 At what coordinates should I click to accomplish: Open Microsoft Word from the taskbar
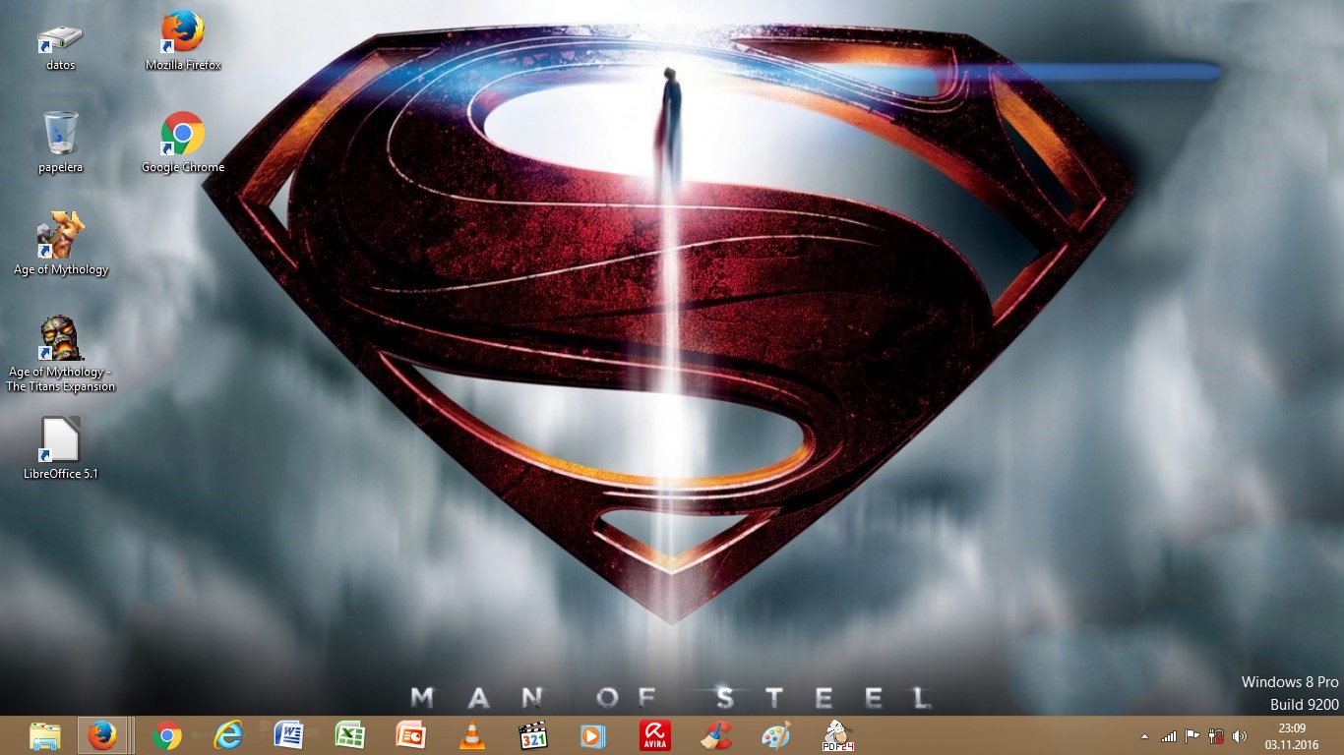click(x=289, y=735)
